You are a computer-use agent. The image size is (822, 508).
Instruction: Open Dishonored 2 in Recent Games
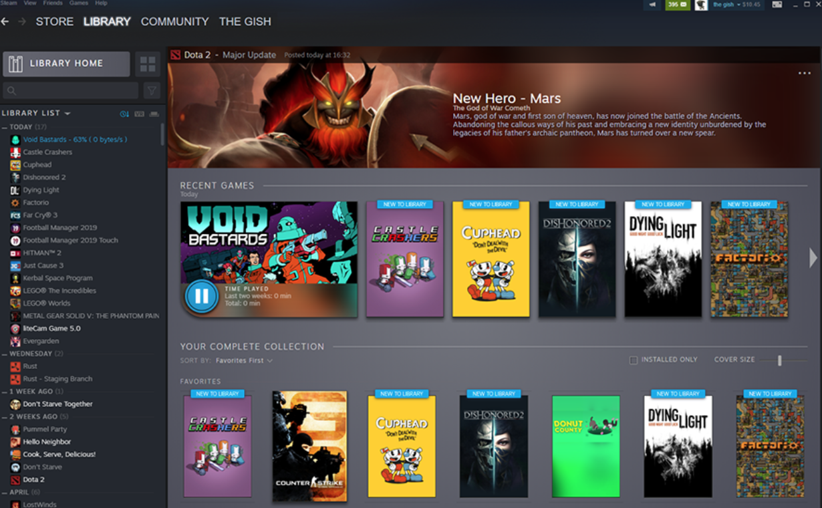[577, 259]
